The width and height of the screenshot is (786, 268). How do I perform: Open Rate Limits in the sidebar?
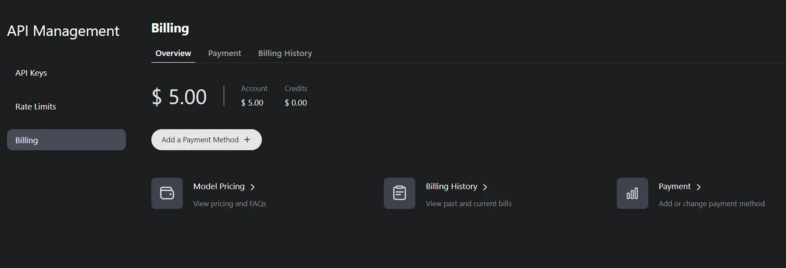[36, 106]
